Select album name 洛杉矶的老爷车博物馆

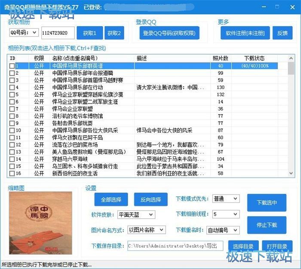77,116
